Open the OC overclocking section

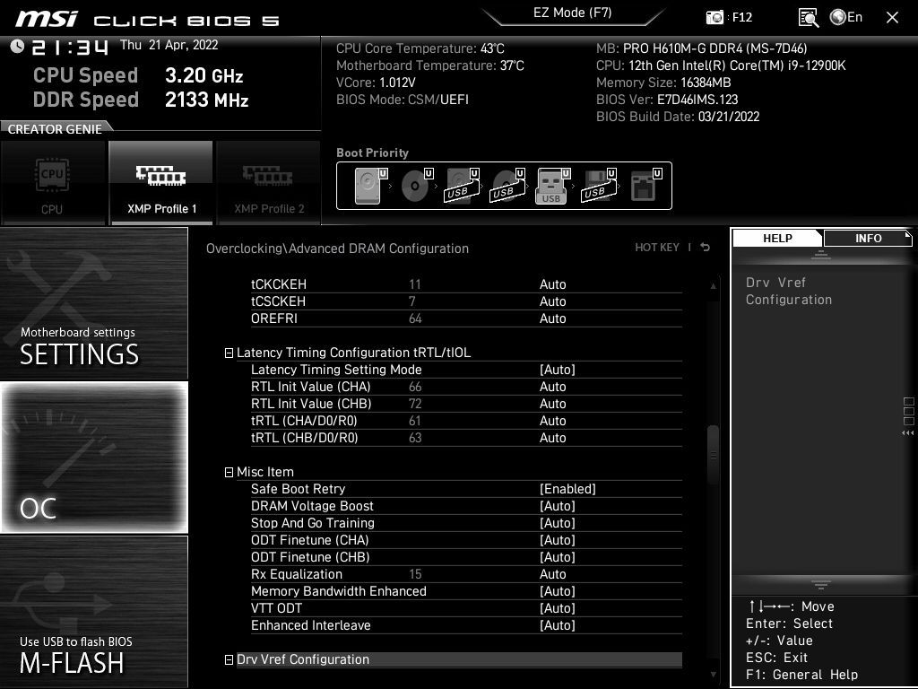(93, 458)
